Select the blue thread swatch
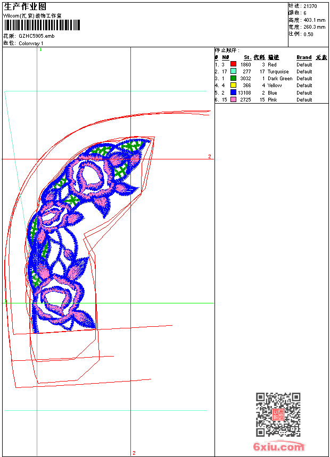 (233, 92)
